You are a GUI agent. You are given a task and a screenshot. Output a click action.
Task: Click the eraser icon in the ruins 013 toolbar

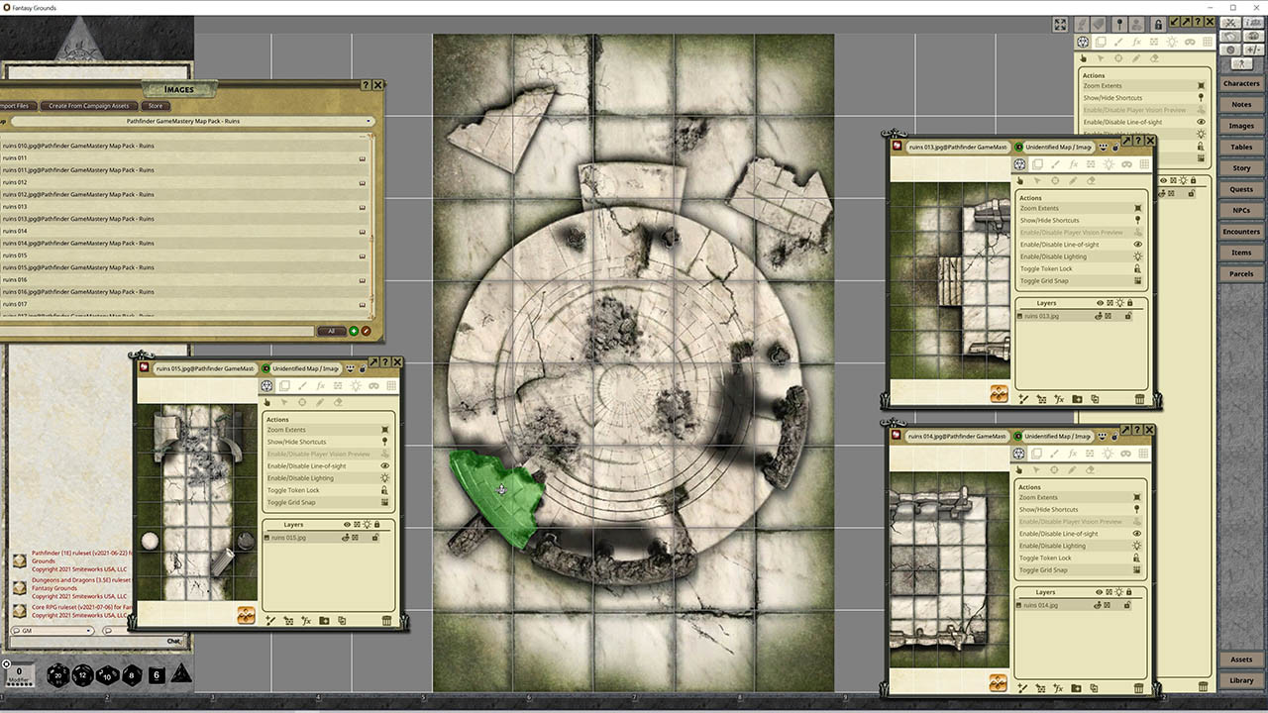(1092, 180)
